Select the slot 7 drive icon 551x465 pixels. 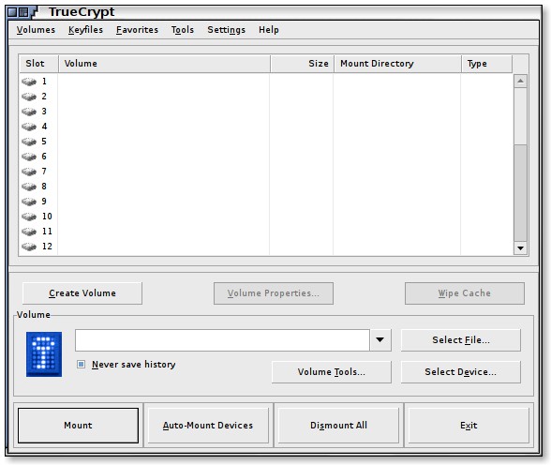click(29, 172)
